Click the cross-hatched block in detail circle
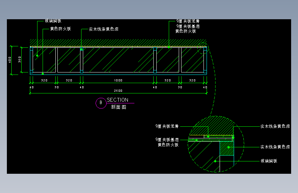The image size is (298, 193). tap(227, 148)
